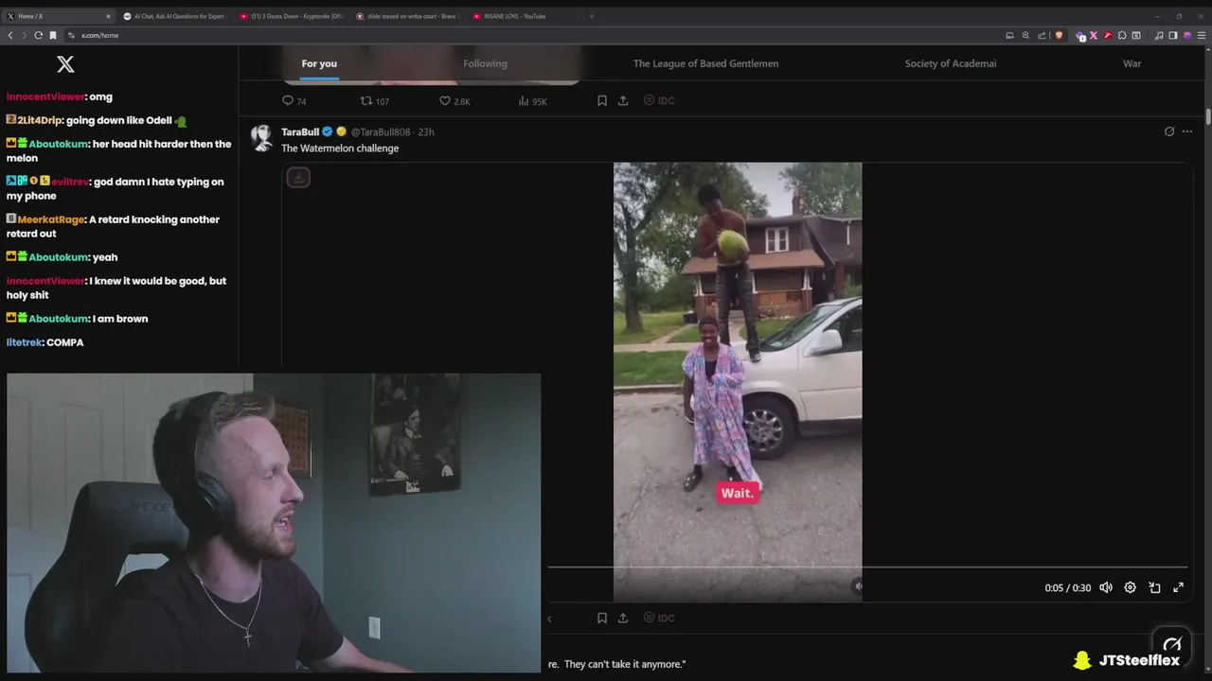
Task: Close the Home / X browser tab
Action: click(108, 16)
